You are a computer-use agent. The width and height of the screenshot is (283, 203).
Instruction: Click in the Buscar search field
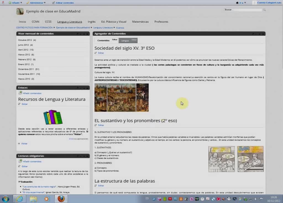(243, 10)
